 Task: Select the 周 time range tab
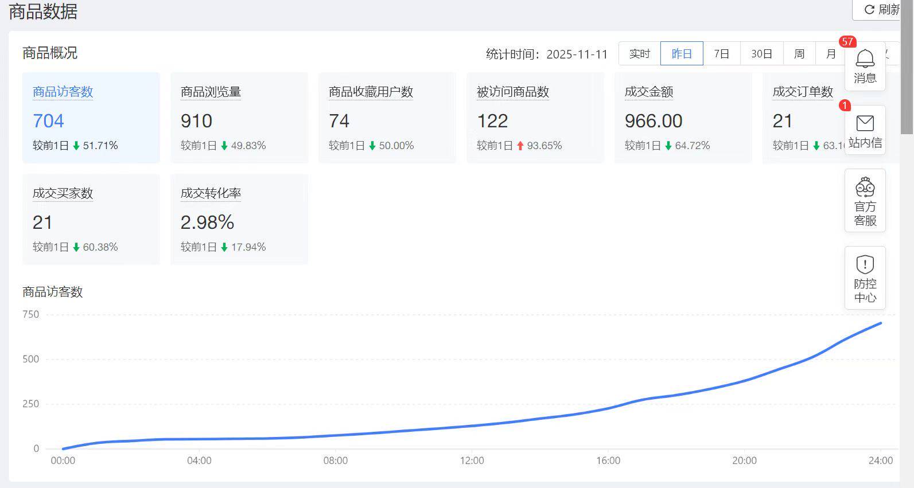tap(799, 54)
